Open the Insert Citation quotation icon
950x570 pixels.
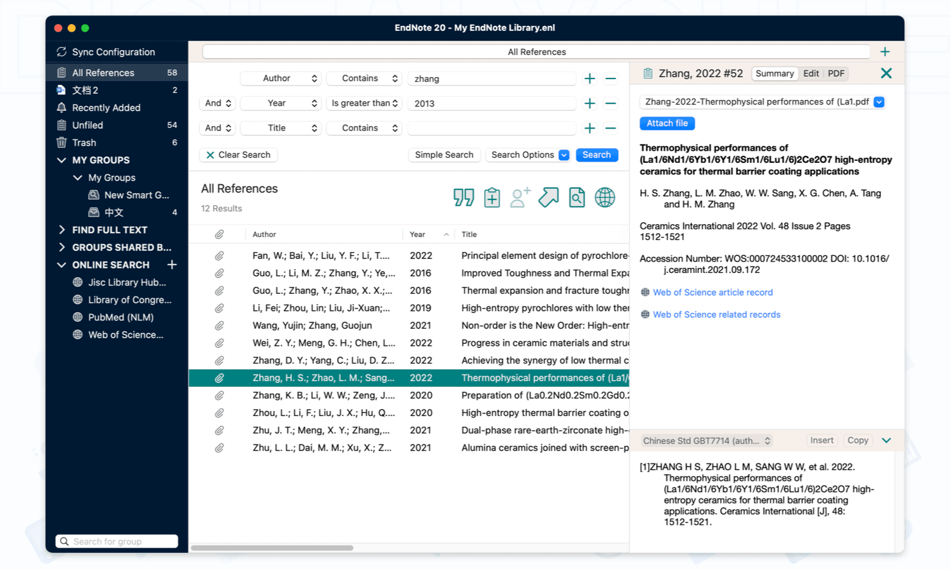click(x=464, y=197)
